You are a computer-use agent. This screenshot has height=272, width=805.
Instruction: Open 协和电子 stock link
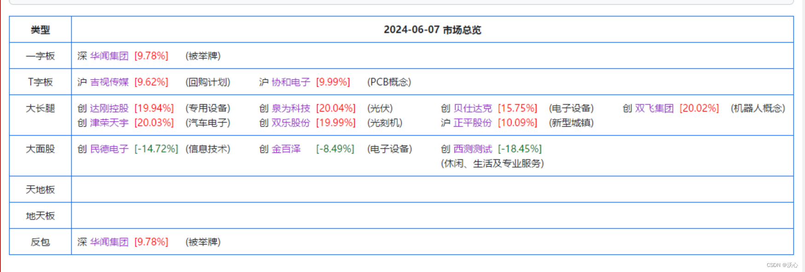291,82
